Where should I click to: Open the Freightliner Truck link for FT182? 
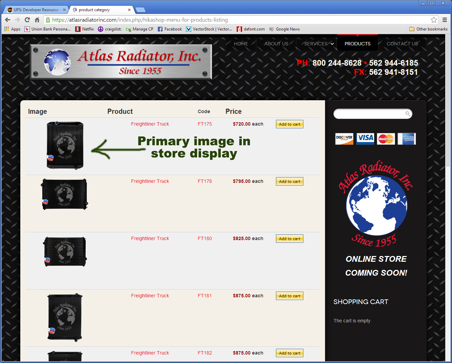[150, 353]
